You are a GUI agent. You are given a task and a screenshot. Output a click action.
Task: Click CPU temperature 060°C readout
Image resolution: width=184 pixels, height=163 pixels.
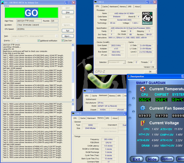(x=145, y=100)
